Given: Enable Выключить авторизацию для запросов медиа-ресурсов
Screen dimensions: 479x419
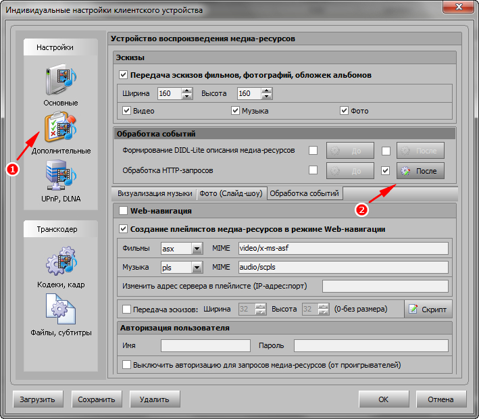Looking at the screenshot, I should coord(127,365).
